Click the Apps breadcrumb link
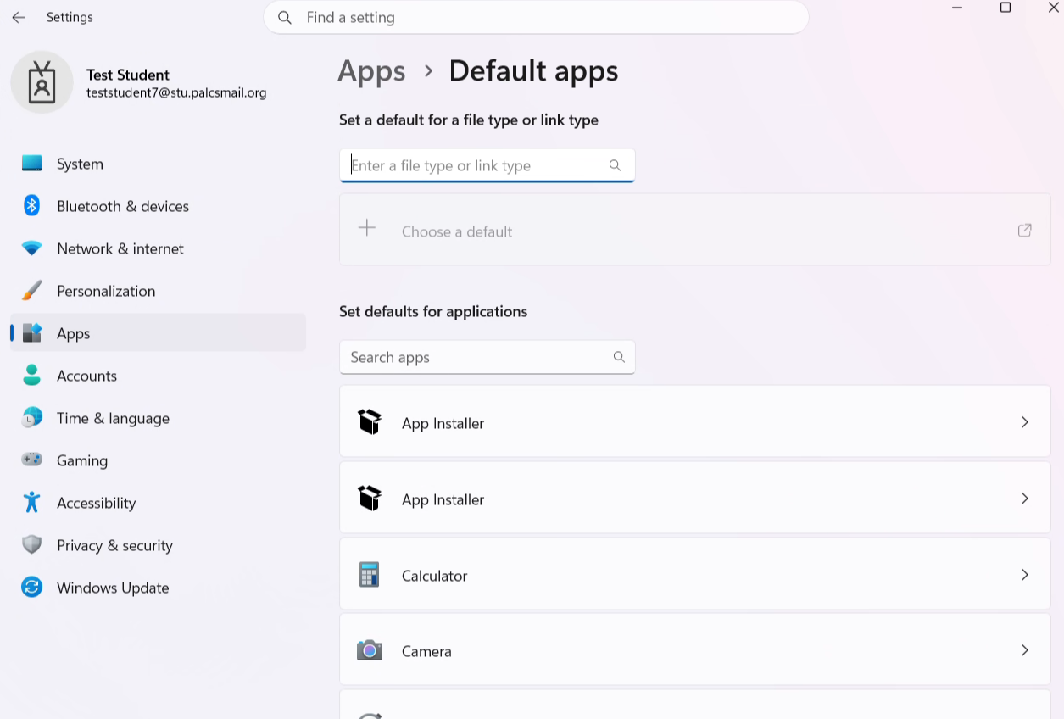 (x=371, y=71)
